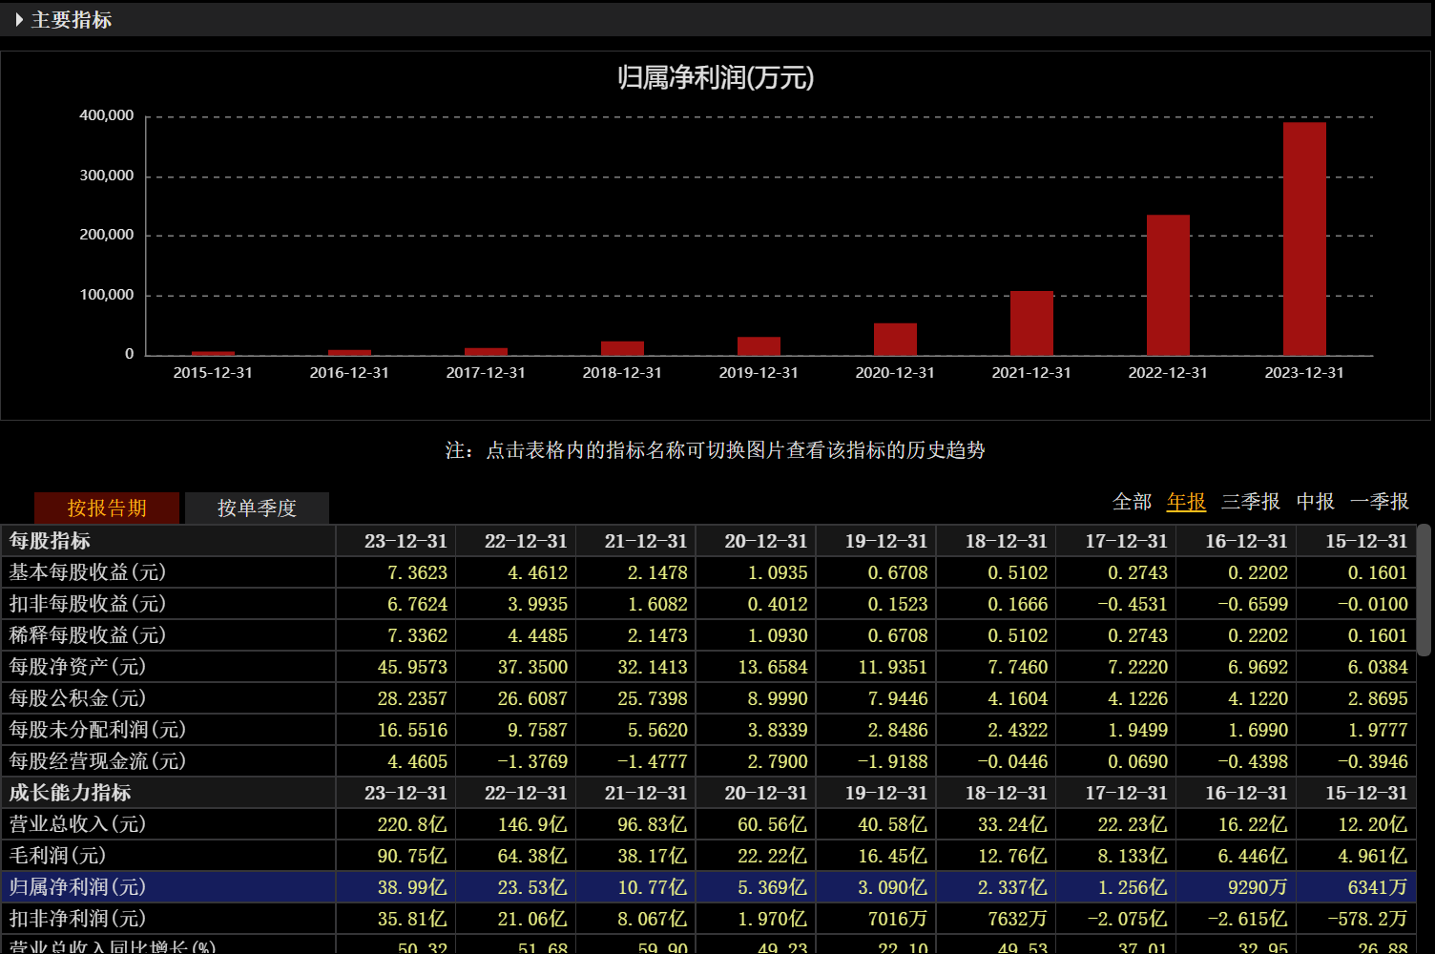Open 每股净资产(元) historical chart

coord(77,667)
